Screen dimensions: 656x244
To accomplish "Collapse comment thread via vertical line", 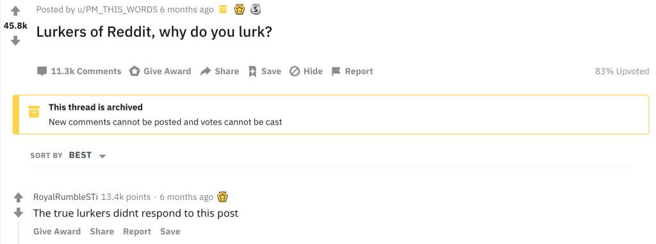I will tap(18, 233).
